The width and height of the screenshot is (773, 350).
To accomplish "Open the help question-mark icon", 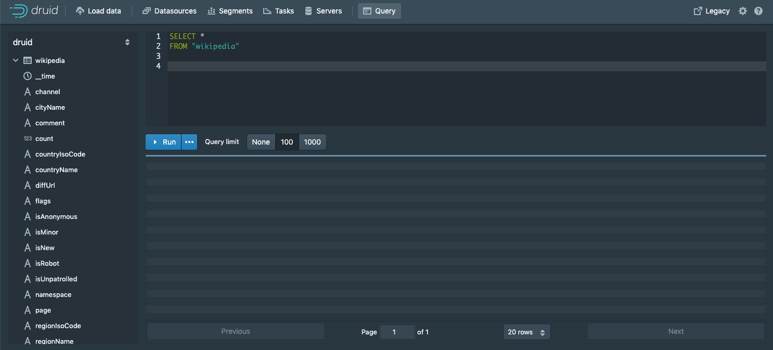I will pyautogui.click(x=758, y=11).
